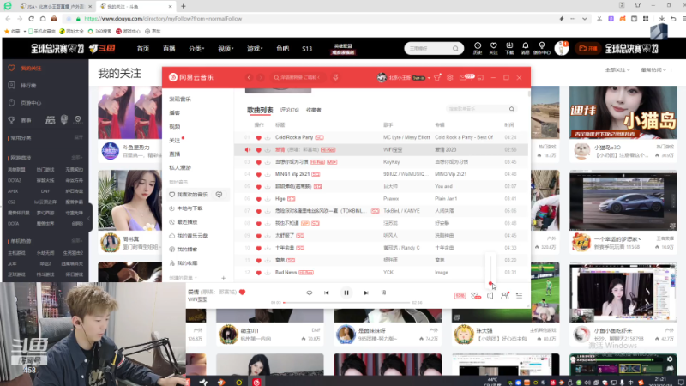
Task: Open the 最近访问 sort dropdown
Action: tap(653, 70)
